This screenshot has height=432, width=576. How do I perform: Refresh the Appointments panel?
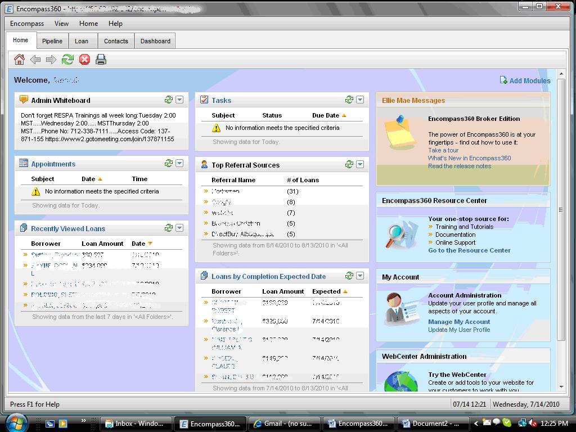tap(169, 163)
